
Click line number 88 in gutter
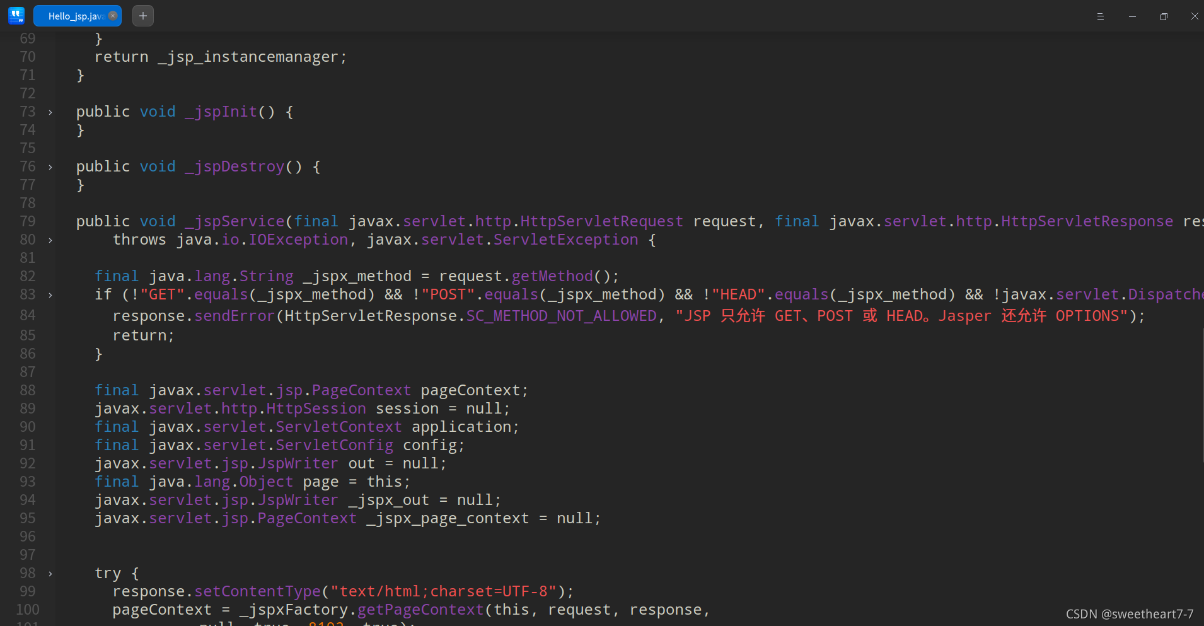tap(28, 390)
